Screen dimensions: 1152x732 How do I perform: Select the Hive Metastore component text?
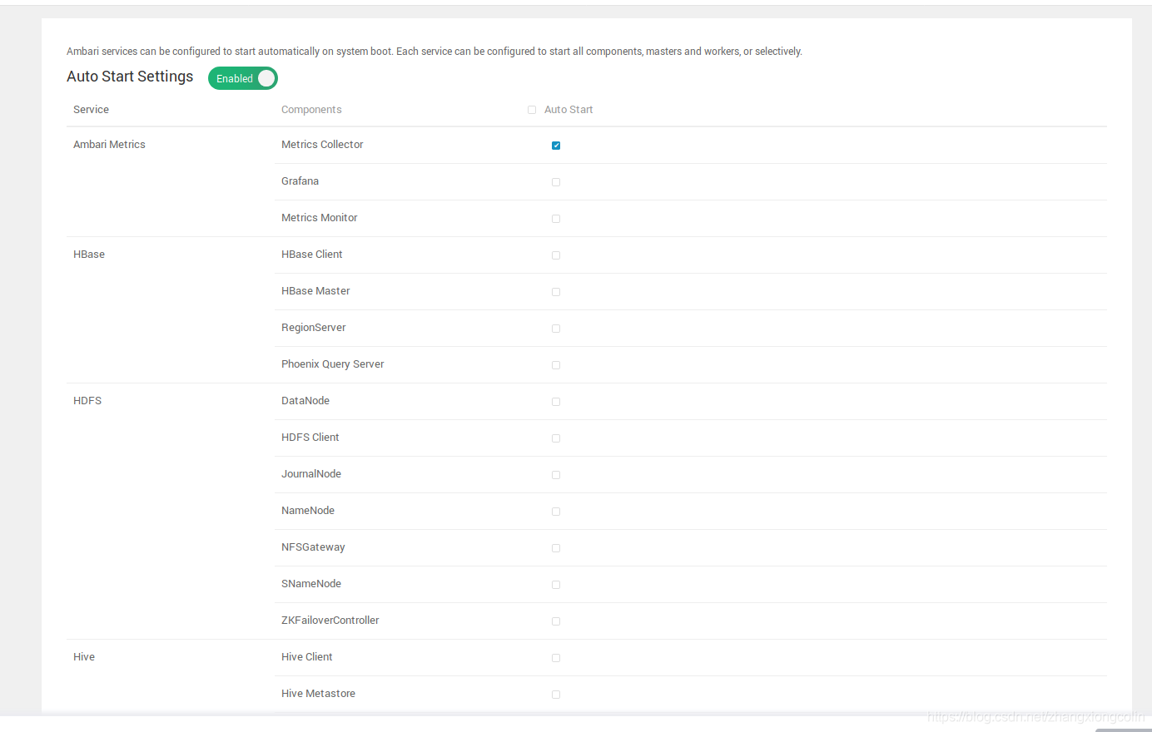318,694
